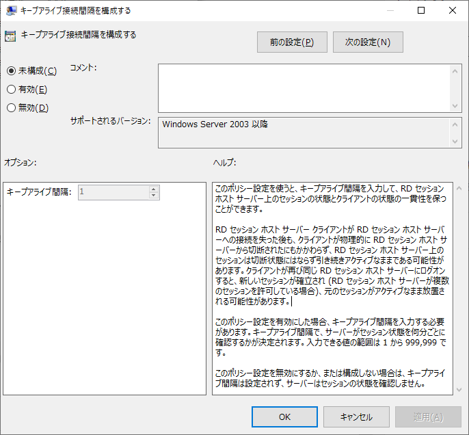Confirm with the OK button
This screenshot has width=469, height=435.
click(284, 417)
